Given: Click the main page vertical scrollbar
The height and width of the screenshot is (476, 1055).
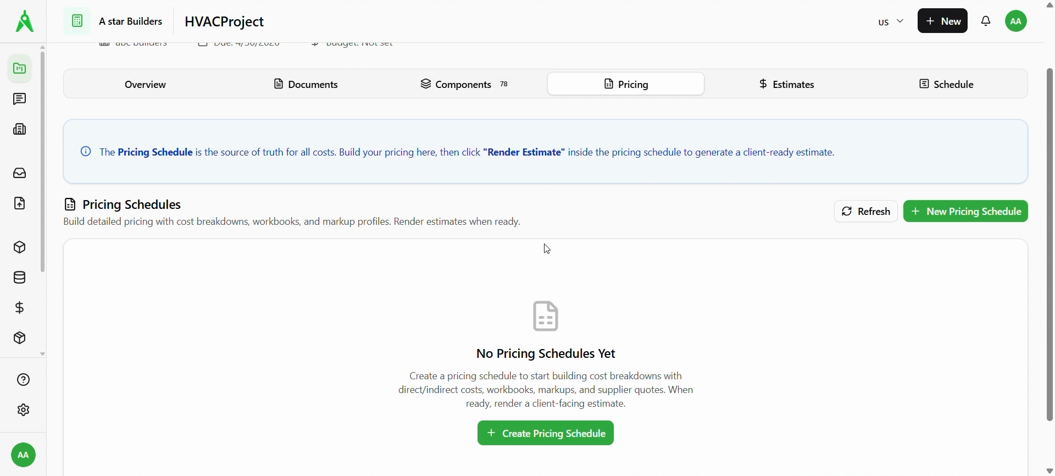Looking at the screenshot, I should click(x=1050, y=245).
